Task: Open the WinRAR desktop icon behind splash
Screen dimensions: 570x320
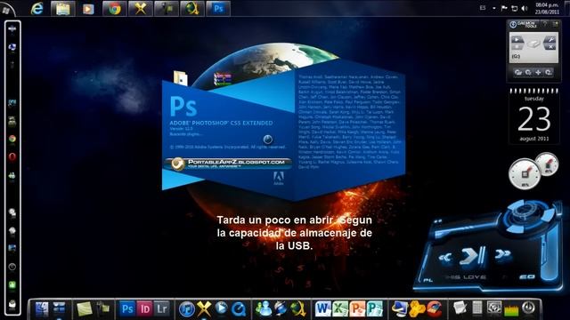Action: tap(223, 79)
